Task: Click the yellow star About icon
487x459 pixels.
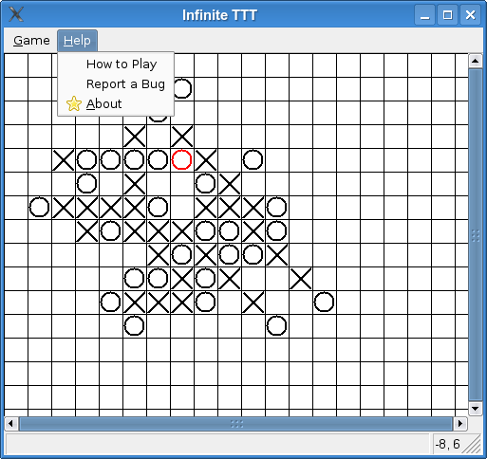Action: click(74, 103)
